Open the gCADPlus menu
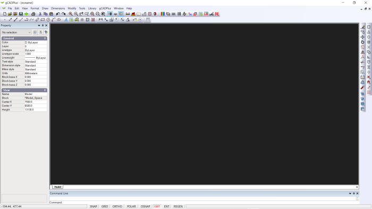 point(105,8)
